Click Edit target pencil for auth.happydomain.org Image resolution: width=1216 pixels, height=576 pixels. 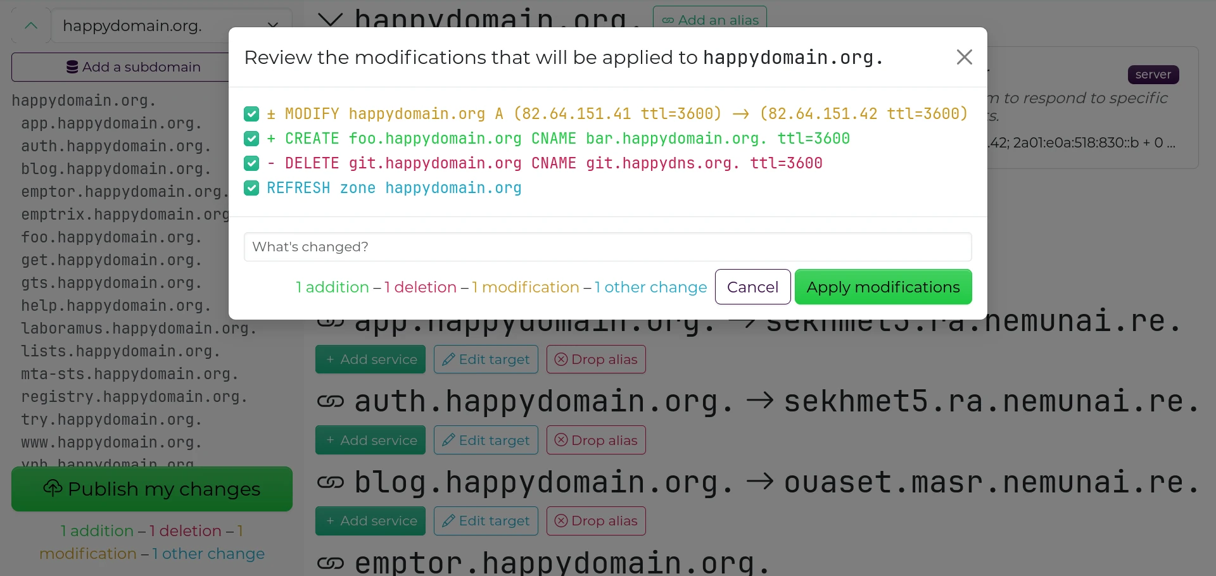click(486, 440)
